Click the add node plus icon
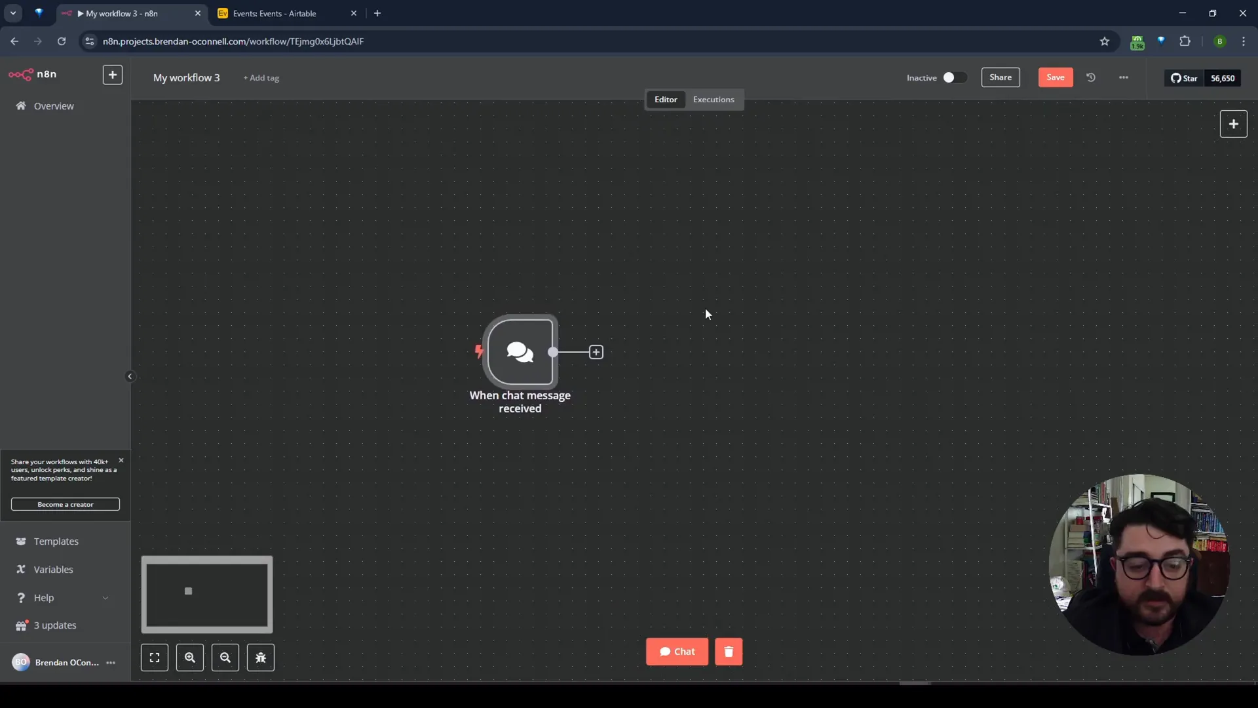This screenshot has height=708, width=1258. click(x=596, y=352)
